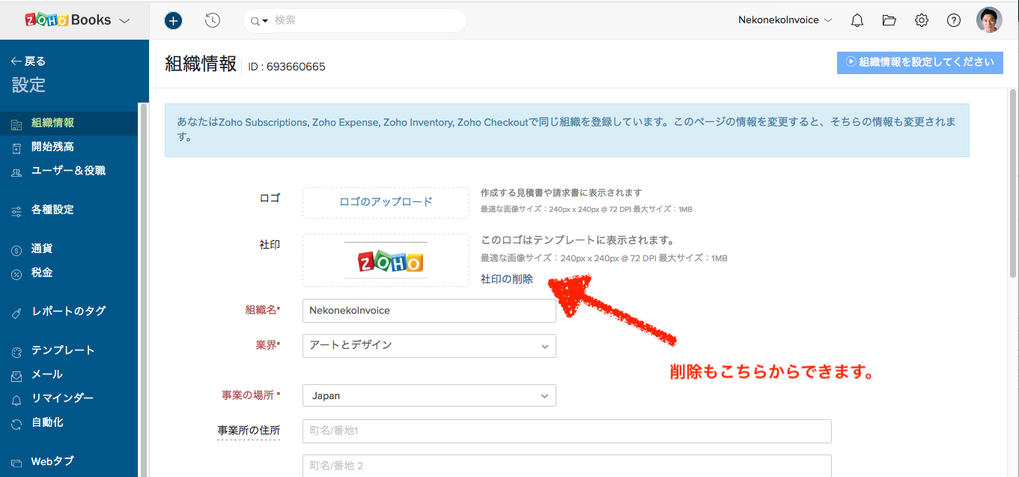Image resolution: width=1019 pixels, height=477 pixels.
Task: Open the 業界 industry dropdown
Action: [429, 345]
